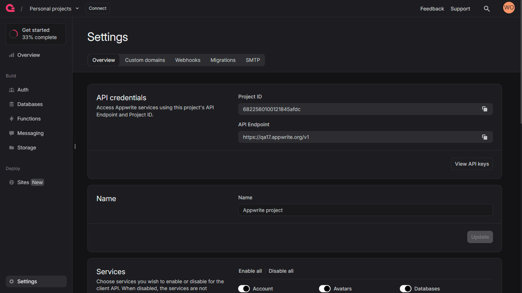Click the View API keys button
522x293 pixels.
coord(472,164)
